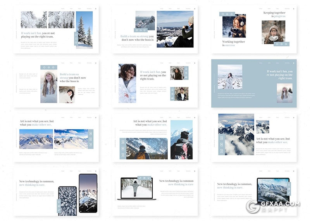Image resolution: width=310 pixels, height=221 pixels.
Task: Click the snowy pine tree photo
Action: click(x=84, y=29)
